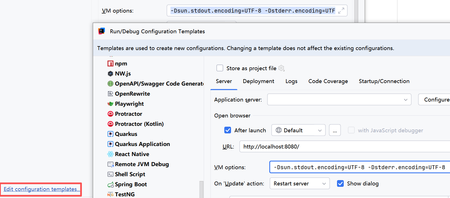Click the Spring Boot leaf icon
This screenshot has width=450, height=198.
pyautogui.click(x=110, y=185)
